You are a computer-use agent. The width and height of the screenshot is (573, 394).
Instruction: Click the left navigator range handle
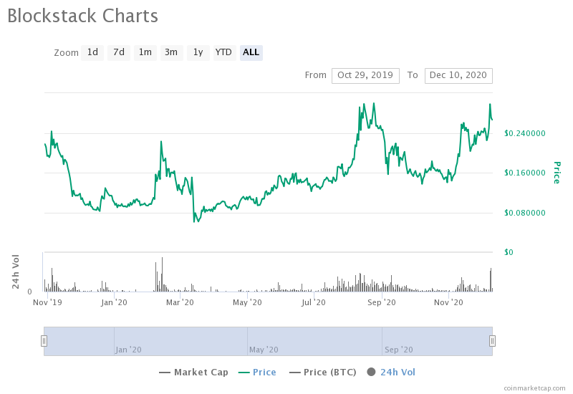tap(44, 341)
